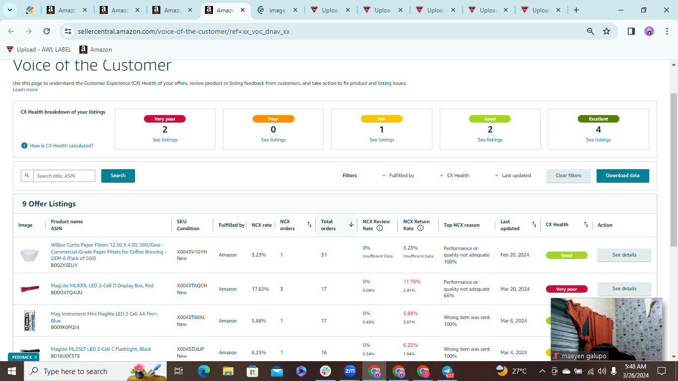Open the zoom magnifier in the address bar
Image resolution: width=678 pixels, height=381 pixels.
[591, 31]
